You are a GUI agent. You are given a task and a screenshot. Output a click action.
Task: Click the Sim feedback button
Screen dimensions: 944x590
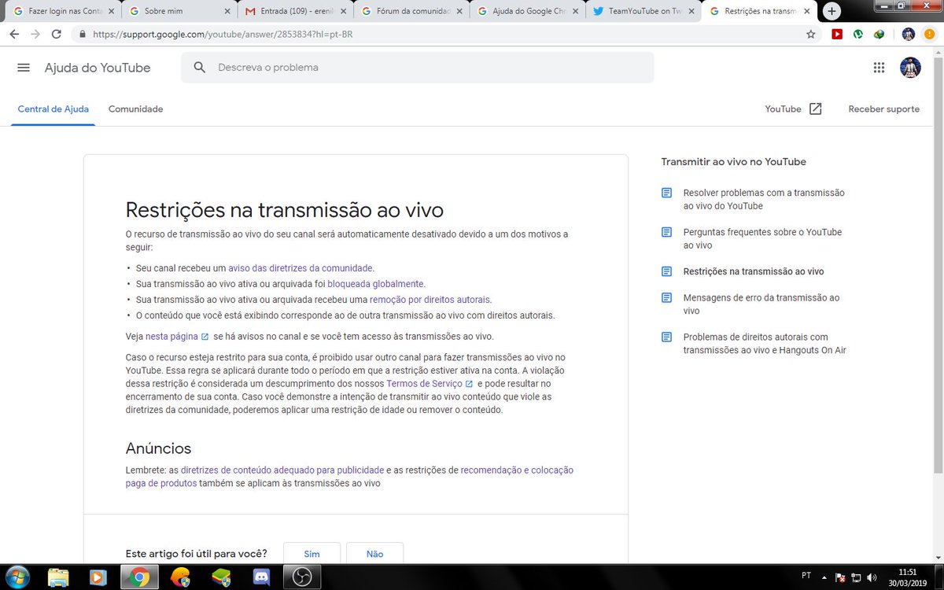point(312,554)
